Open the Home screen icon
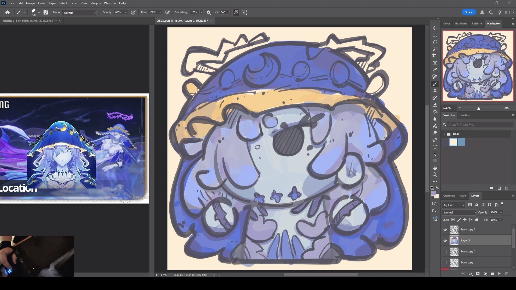The height and width of the screenshot is (290, 516). pyautogui.click(x=8, y=12)
